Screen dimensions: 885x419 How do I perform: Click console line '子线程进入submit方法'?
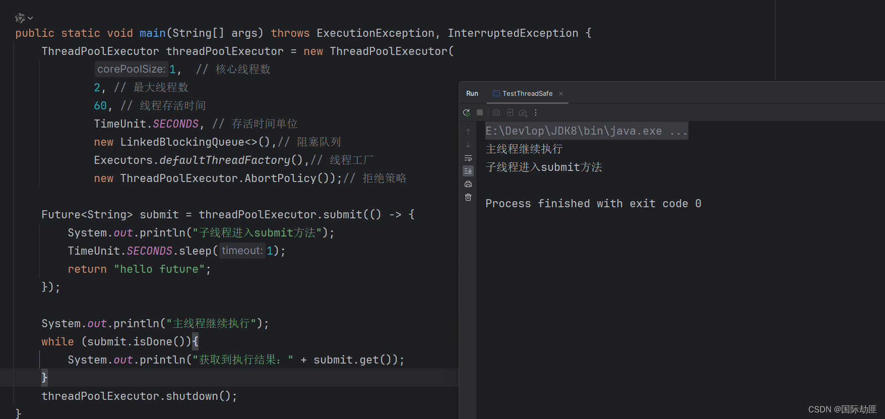(544, 167)
